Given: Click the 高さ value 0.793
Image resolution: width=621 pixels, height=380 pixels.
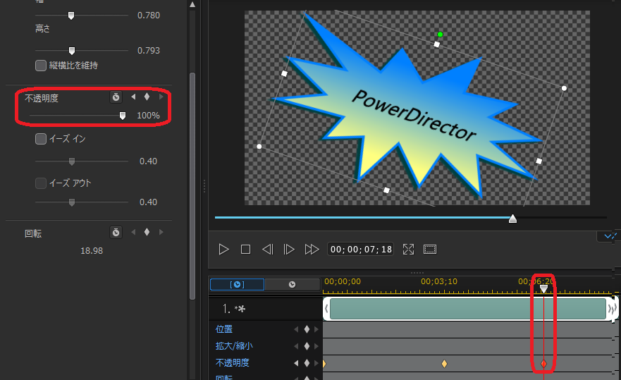Looking at the screenshot, I should (x=149, y=51).
